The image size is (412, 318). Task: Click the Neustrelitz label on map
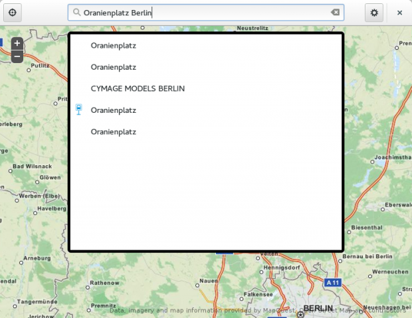(253, 28)
